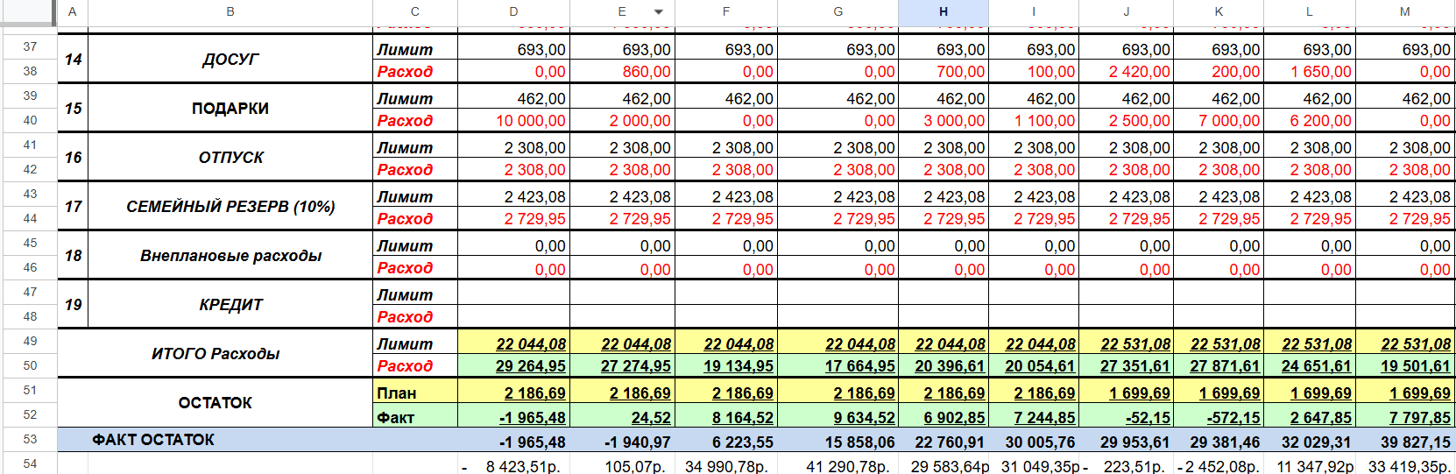
Task: Select the СЕМЕЙНЫЙ РЕЗЕРВ (10%) cell
Action: [230, 207]
